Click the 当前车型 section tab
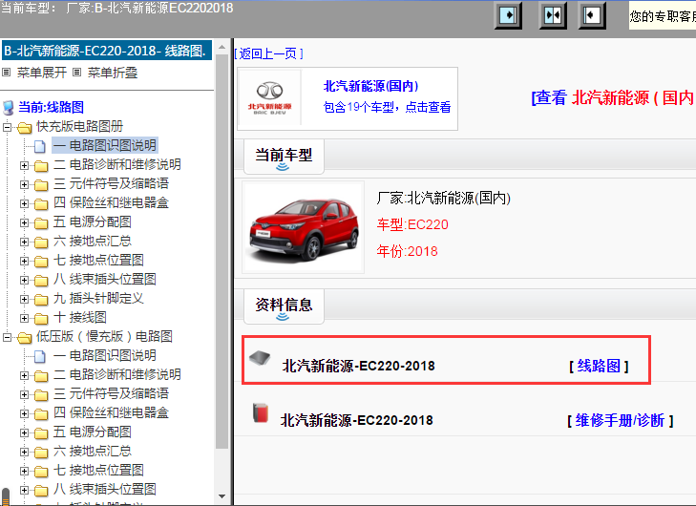 pyautogui.click(x=284, y=157)
